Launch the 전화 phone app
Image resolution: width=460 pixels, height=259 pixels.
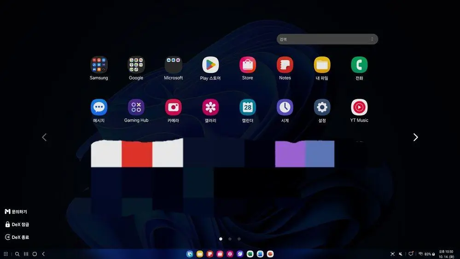tap(359, 65)
